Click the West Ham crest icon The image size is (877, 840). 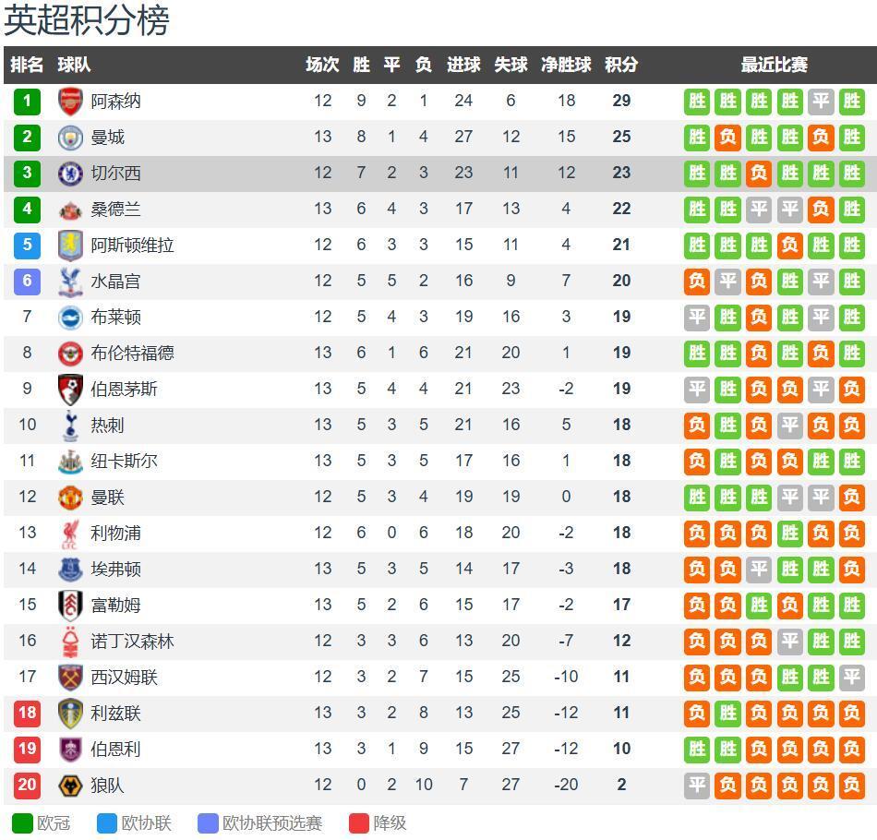[x=70, y=678]
